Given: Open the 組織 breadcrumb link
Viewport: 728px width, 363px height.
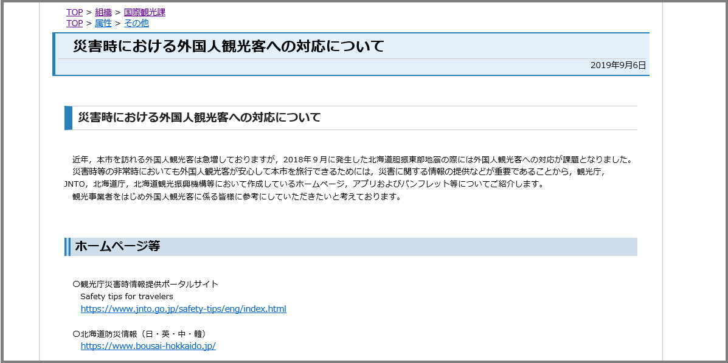Looking at the screenshot, I should [103, 12].
